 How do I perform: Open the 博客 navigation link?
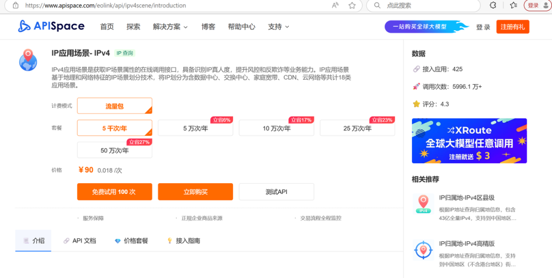pyautogui.click(x=208, y=27)
